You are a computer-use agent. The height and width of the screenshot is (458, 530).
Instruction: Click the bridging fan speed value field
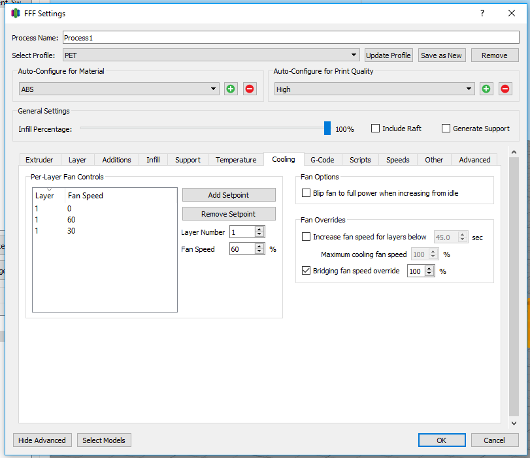[x=416, y=271]
